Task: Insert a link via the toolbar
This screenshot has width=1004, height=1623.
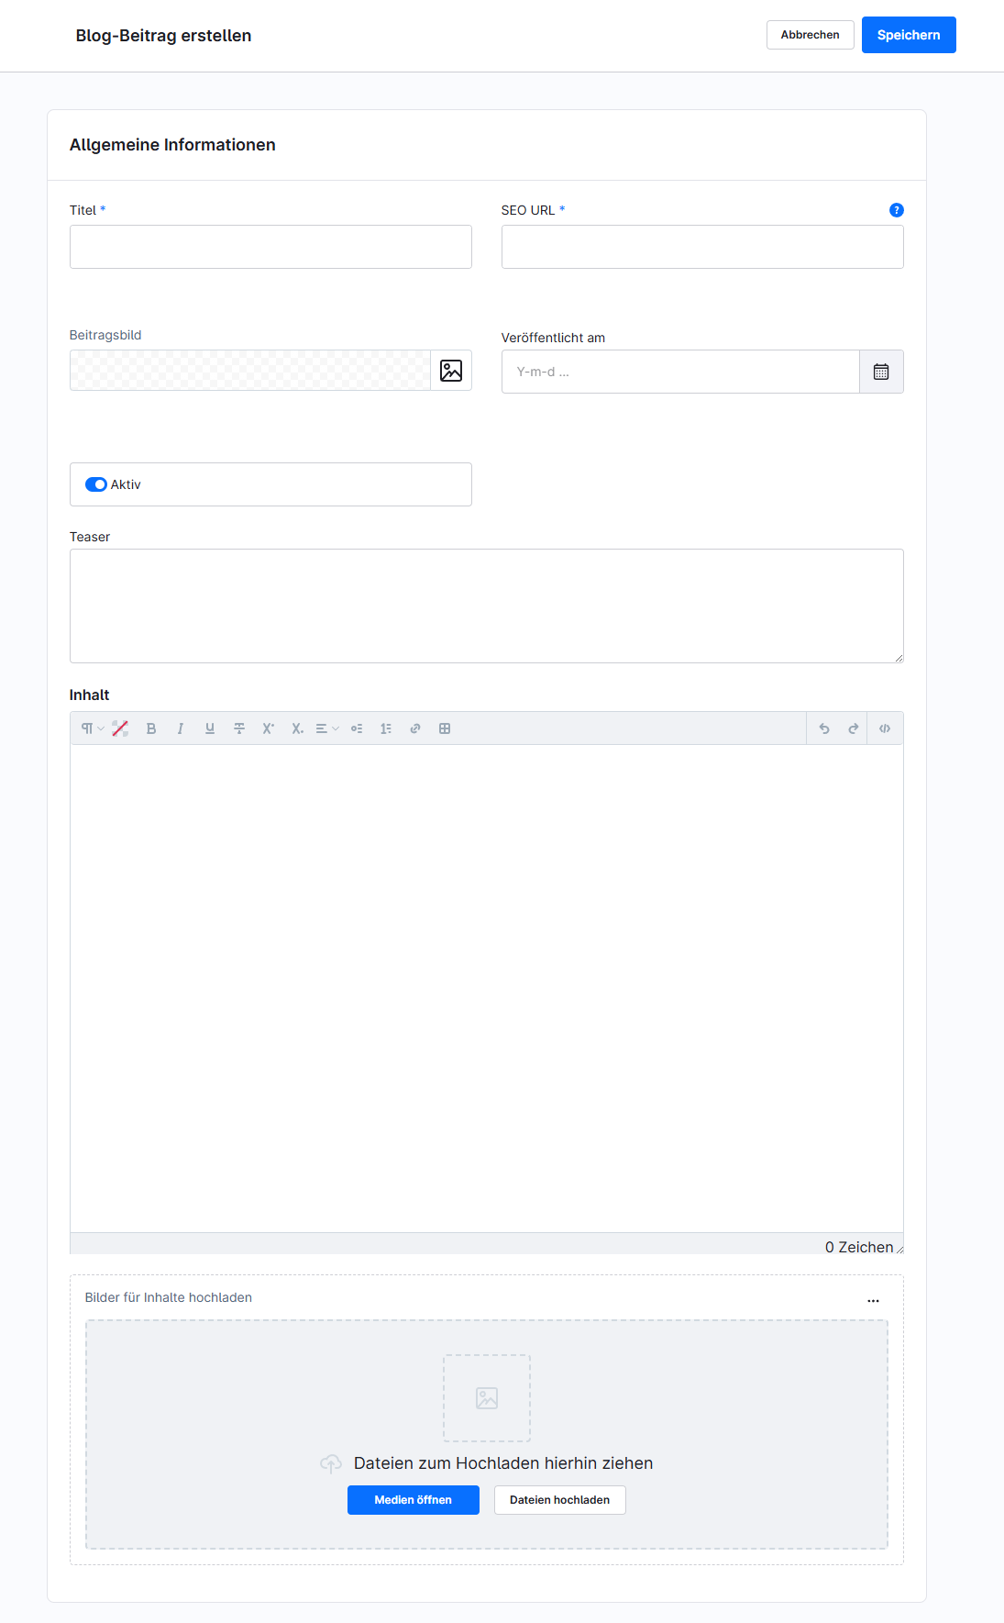Action: coord(415,728)
